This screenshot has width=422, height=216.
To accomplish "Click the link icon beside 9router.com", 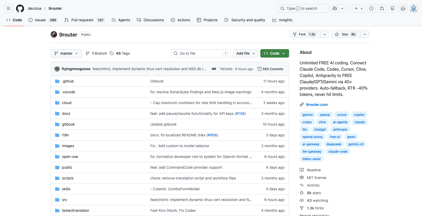I will click(x=302, y=105).
